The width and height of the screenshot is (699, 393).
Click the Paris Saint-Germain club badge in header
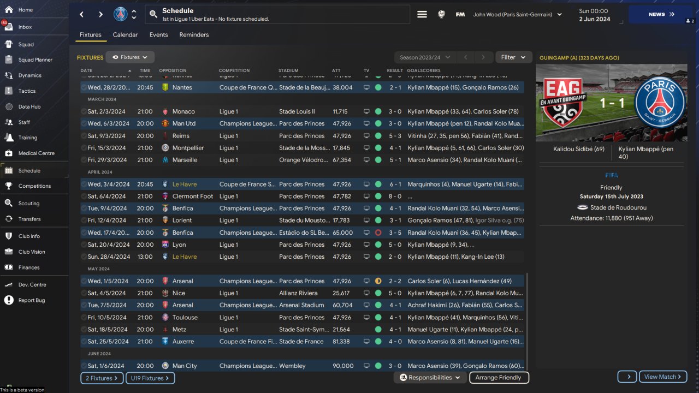[120, 14]
